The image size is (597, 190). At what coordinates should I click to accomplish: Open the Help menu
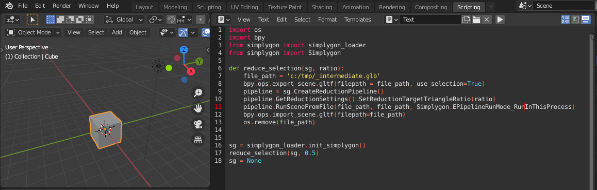113,6
